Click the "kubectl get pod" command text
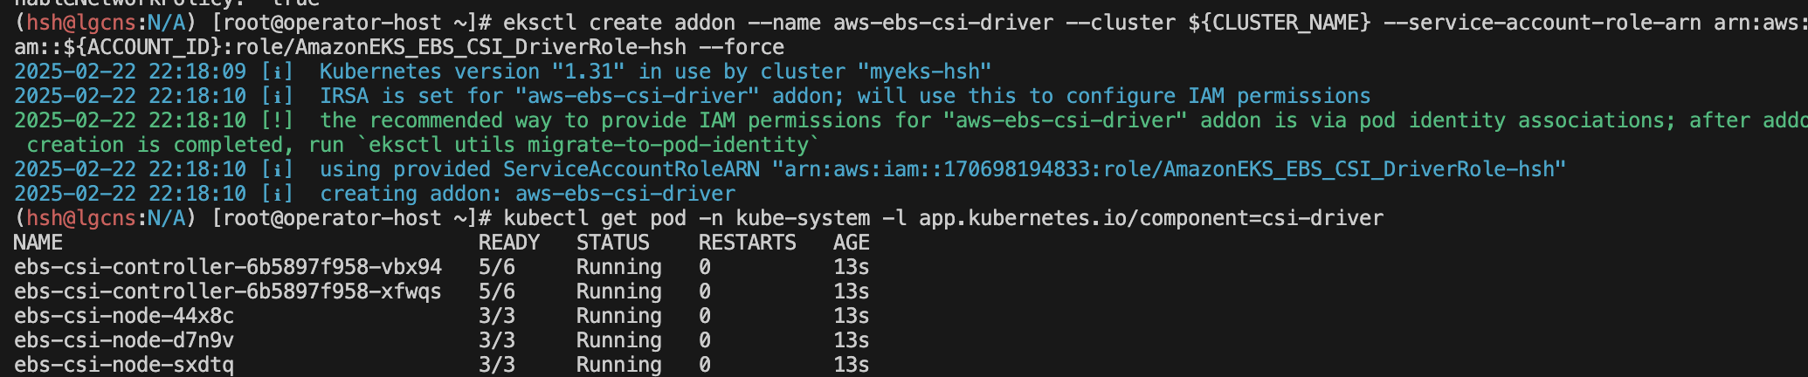Screen dimensions: 1808x377 coord(595,218)
